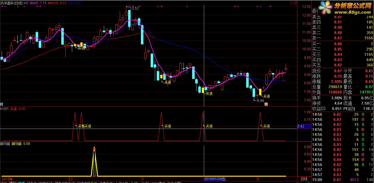Click the split-window square icon above price axis
374x183 pixels.
(295, 3)
